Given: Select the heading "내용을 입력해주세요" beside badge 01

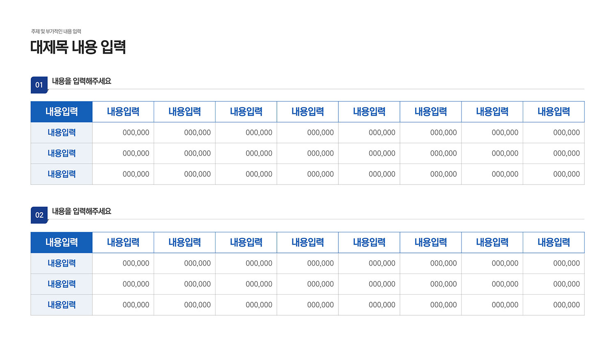Looking at the screenshot, I should point(82,81).
